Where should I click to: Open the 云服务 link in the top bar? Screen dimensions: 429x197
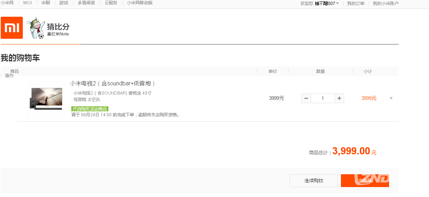tap(111, 3)
